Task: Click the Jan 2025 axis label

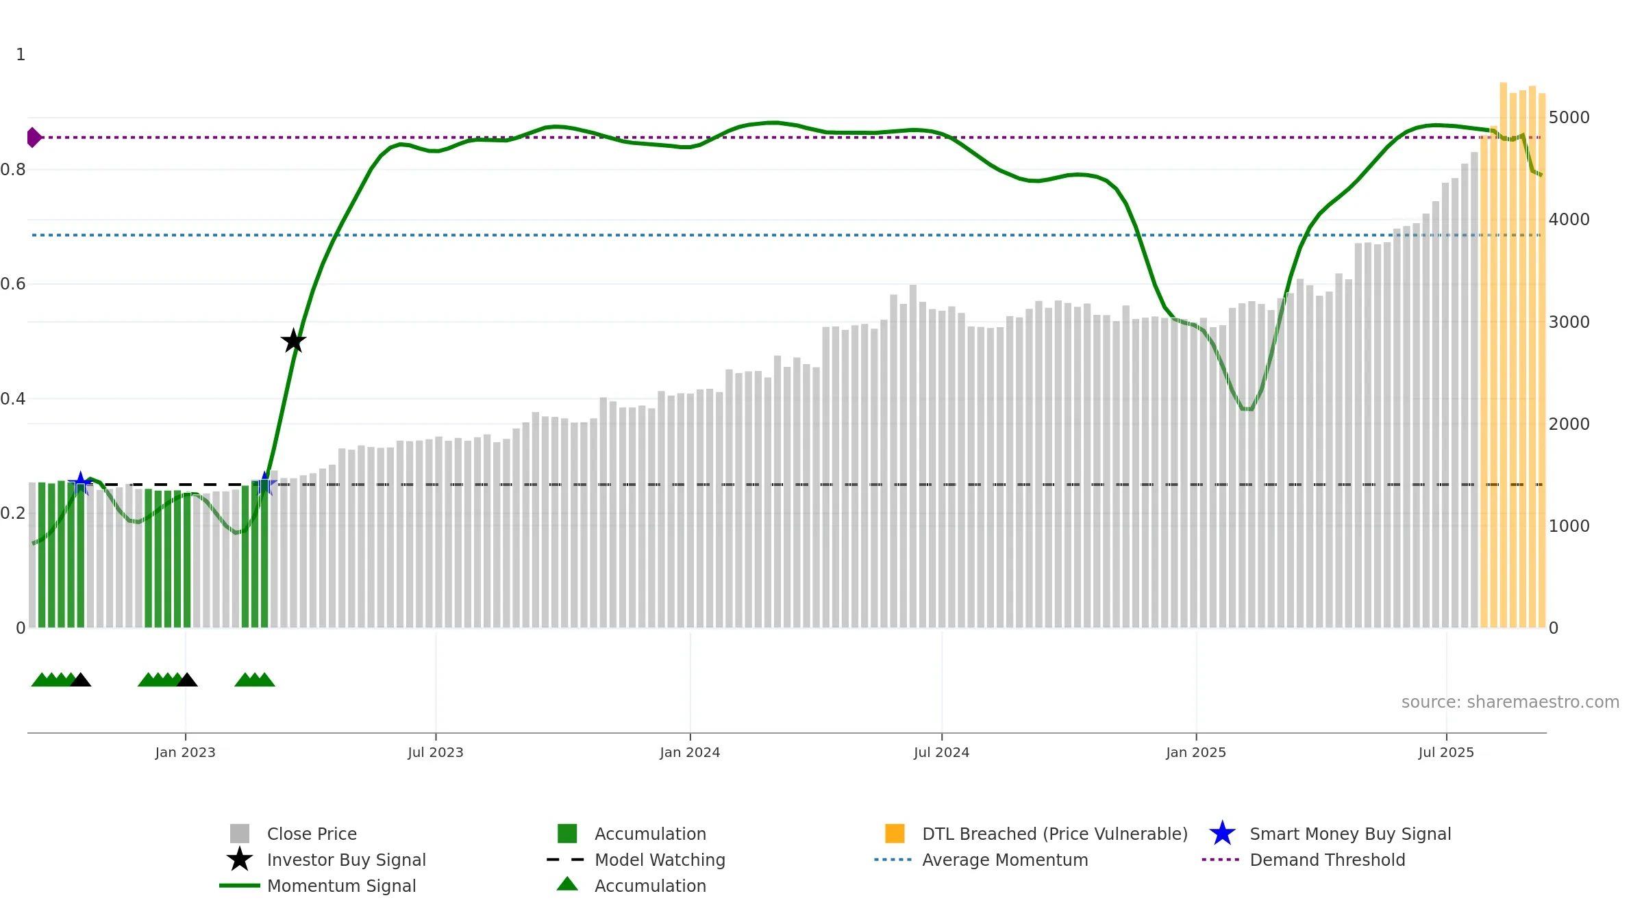Action: point(1196,753)
